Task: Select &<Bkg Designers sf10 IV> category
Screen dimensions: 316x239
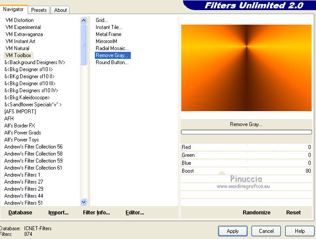Action: point(31,91)
